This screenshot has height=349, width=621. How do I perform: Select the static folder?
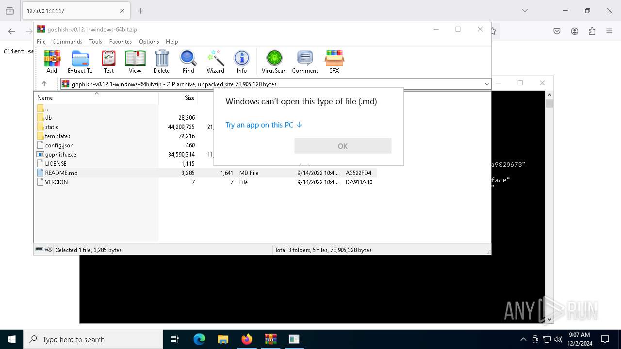coord(52,127)
